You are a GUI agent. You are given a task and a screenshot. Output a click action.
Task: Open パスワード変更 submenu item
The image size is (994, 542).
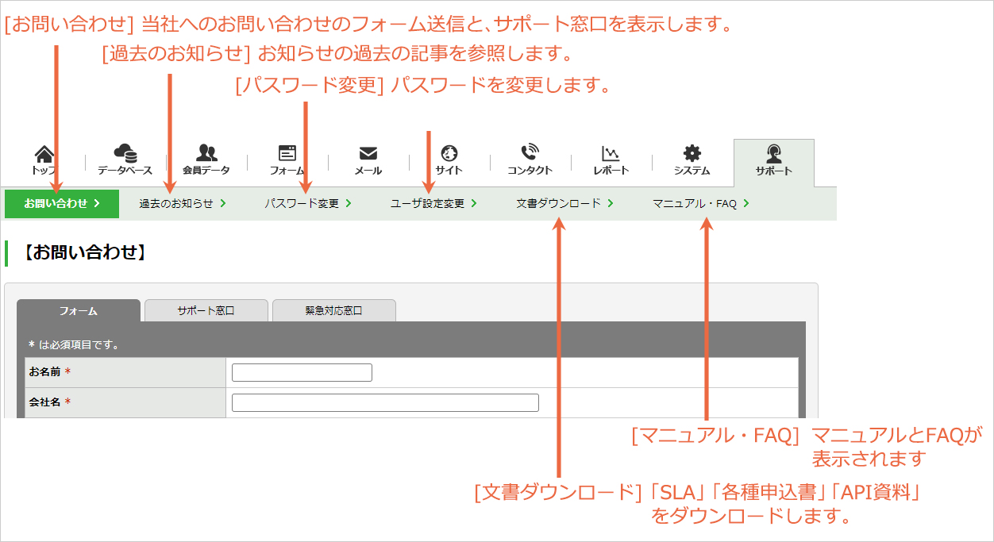[x=308, y=203]
